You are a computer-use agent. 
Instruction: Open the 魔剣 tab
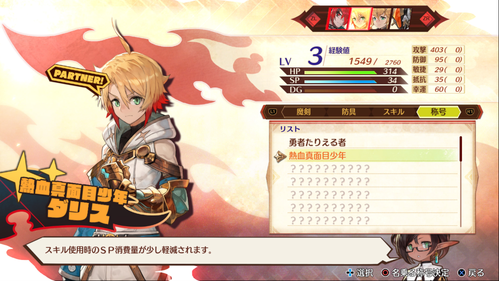click(x=304, y=112)
